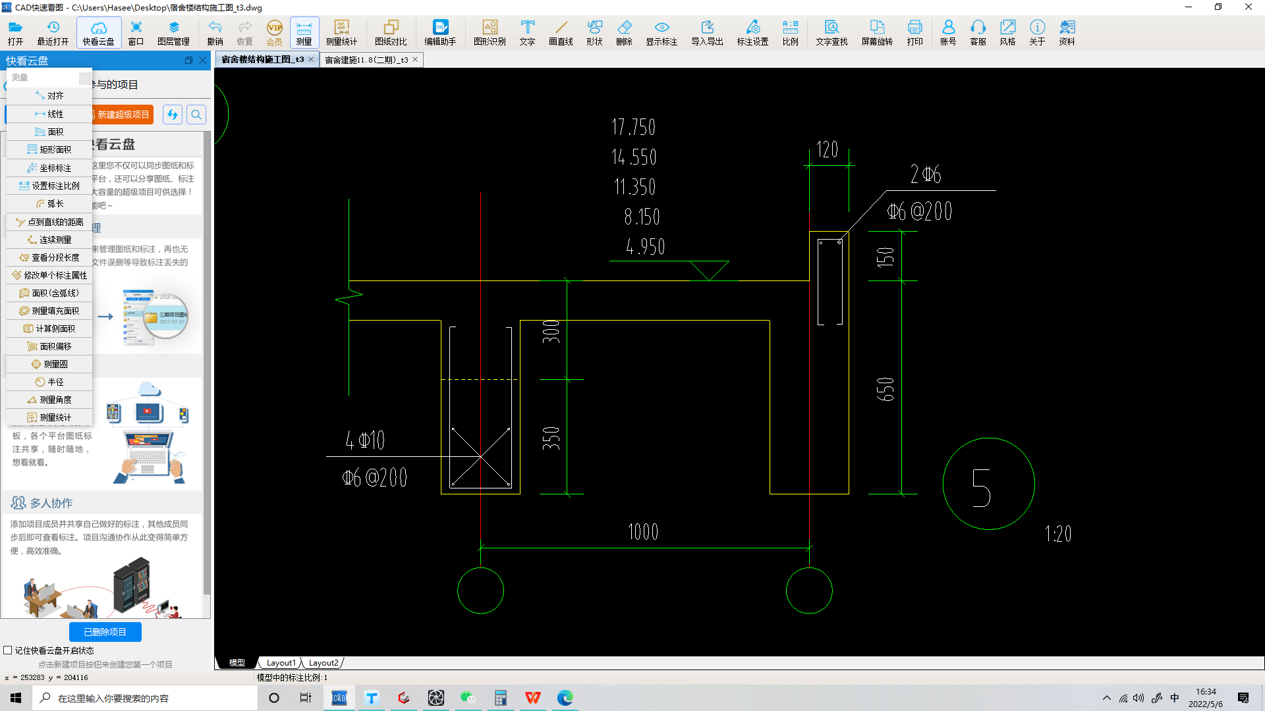The height and width of the screenshot is (711, 1265).
Task: Close the 快看云盘 panel
Action: tap(203, 61)
